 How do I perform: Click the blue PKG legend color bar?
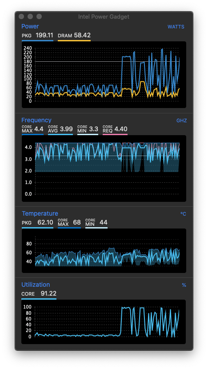[37, 41]
